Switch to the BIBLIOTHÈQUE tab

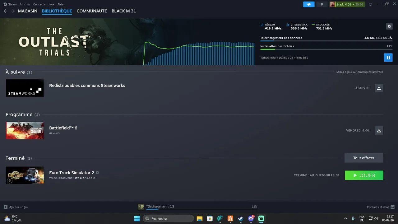point(57,11)
